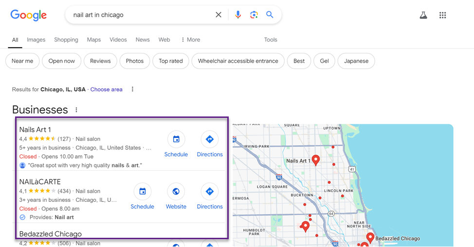Open the NAILàCARTE business listing

pyautogui.click(x=40, y=181)
